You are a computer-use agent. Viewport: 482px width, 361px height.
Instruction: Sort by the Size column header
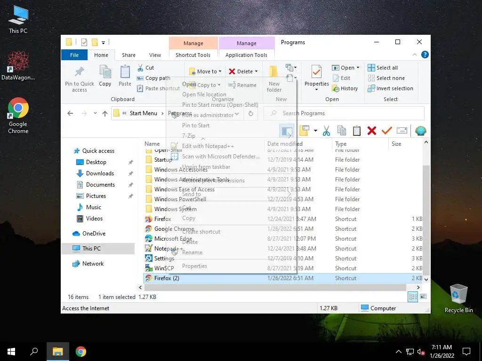tap(396, 144)
